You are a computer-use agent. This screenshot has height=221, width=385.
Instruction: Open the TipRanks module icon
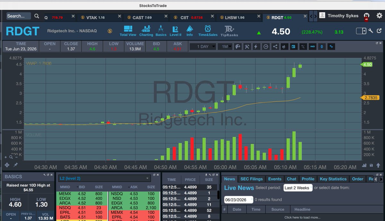(229, 31)
